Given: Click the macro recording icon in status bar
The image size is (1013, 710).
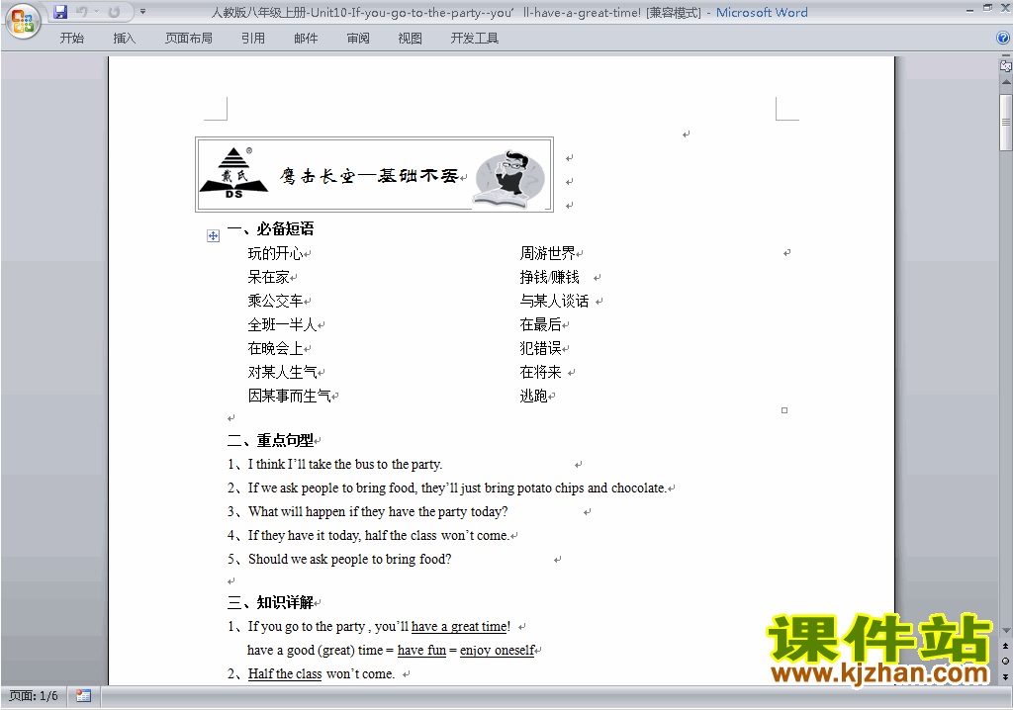Looking at the screenshot, I should 83,696.
